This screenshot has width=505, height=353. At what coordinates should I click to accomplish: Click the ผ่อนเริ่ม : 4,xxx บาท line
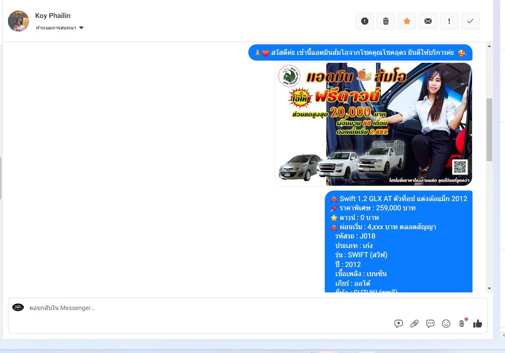point(383,227)
